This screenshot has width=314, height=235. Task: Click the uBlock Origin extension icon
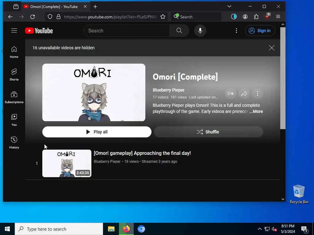(x=267, y=16)
